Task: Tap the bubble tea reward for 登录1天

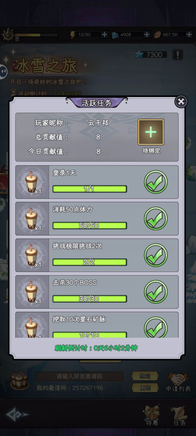Action: click(32, 182)
